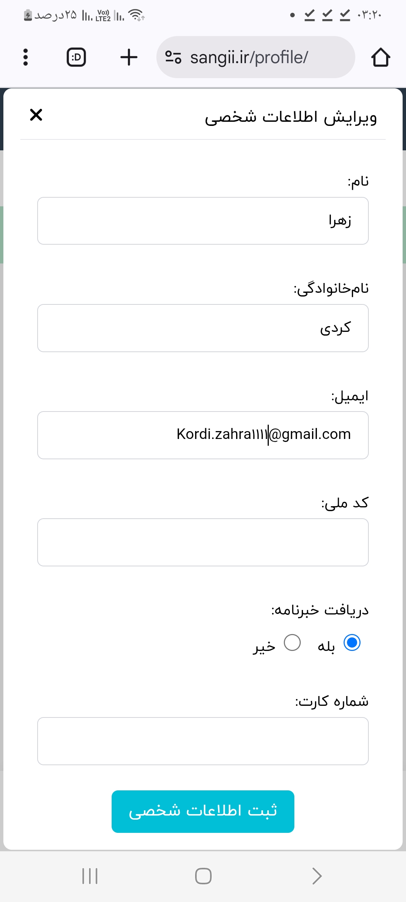The height and width of the screenshot is (902, 406).
Task: Open the tab switcher icon
Action: click(x=76, y=57)
